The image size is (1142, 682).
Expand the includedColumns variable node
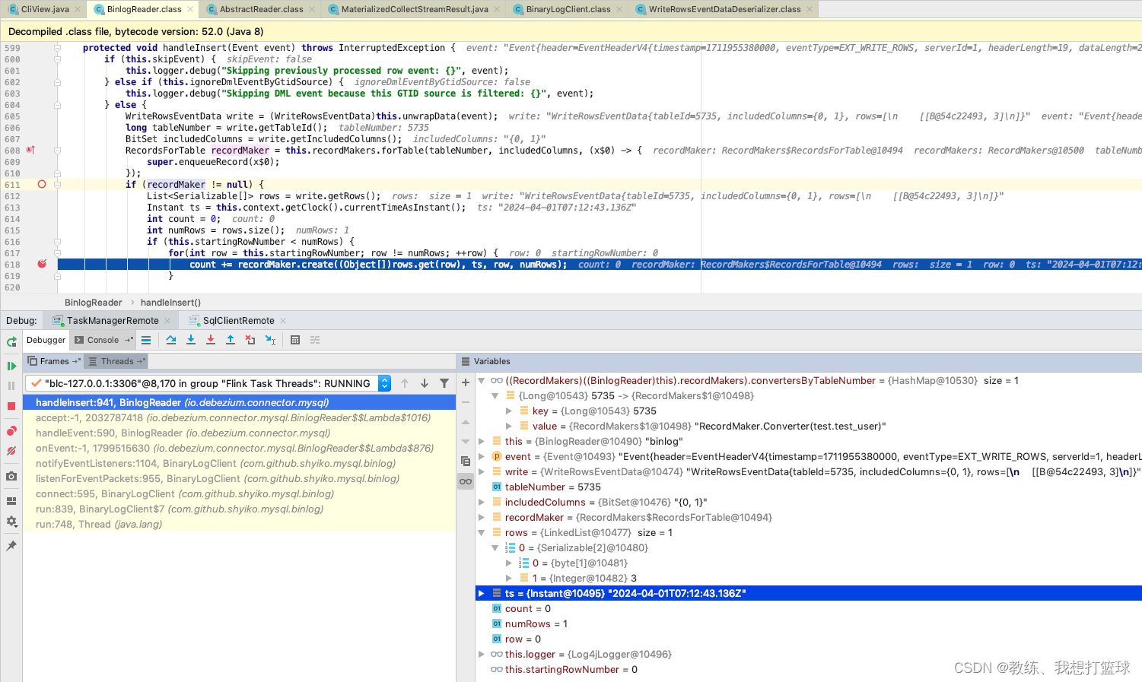482,502
